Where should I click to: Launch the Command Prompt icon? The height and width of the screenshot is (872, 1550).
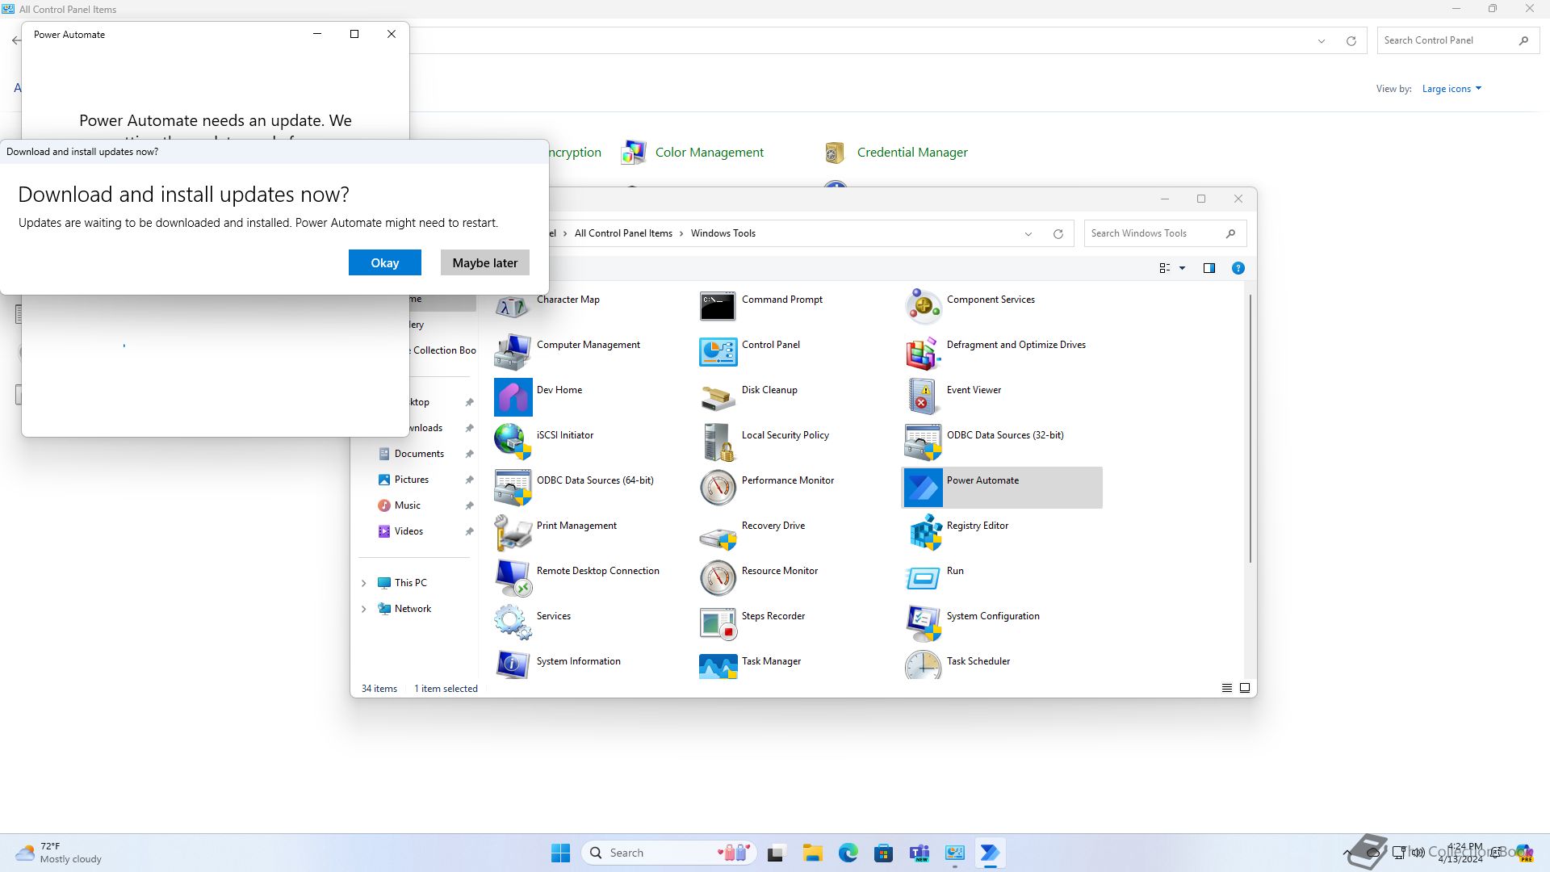pyautogui.click(x=718, y=307)
